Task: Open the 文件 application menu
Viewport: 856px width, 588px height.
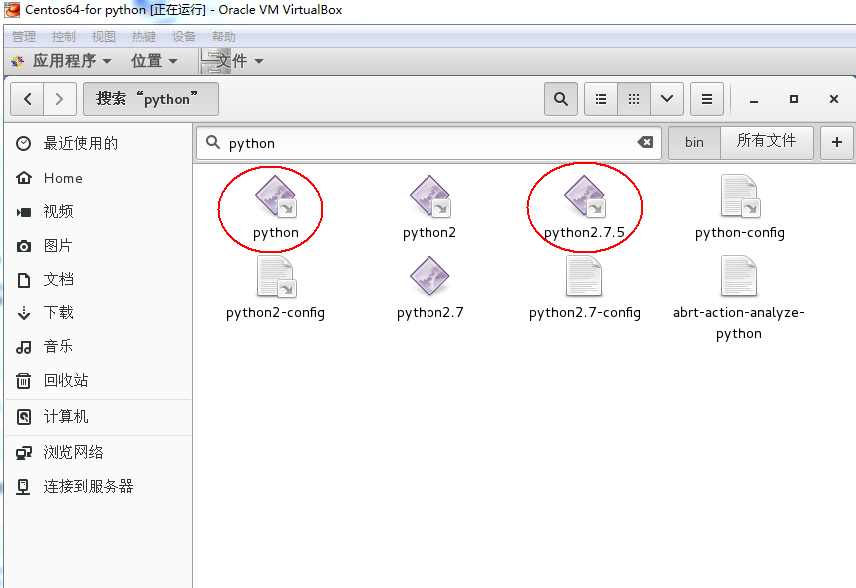Action: coord(233,61)
